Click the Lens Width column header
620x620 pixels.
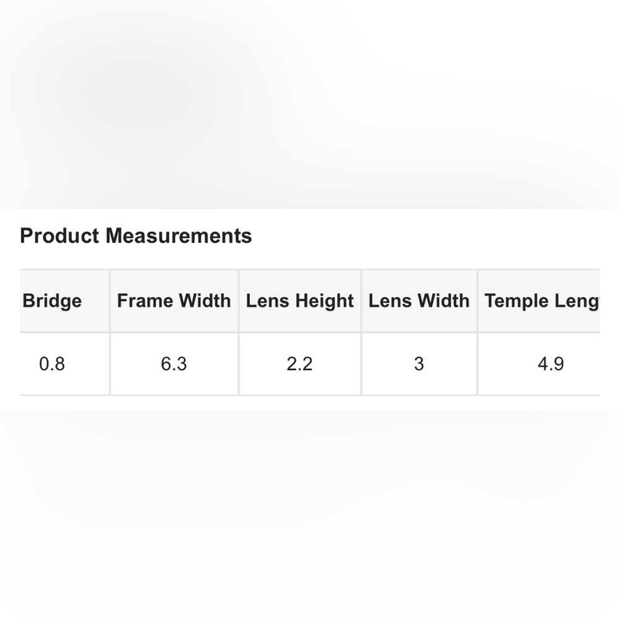pyautogui.click(x=418, y=301)
